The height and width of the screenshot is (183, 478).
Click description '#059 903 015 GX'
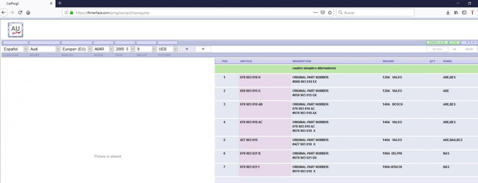(x=304, y=95)
